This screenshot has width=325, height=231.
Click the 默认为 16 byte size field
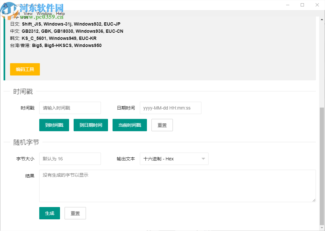(x=70, y=159)
